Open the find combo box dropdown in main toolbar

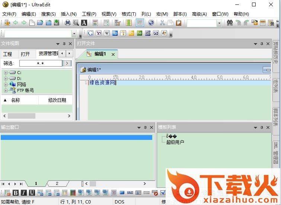(219, 23)
